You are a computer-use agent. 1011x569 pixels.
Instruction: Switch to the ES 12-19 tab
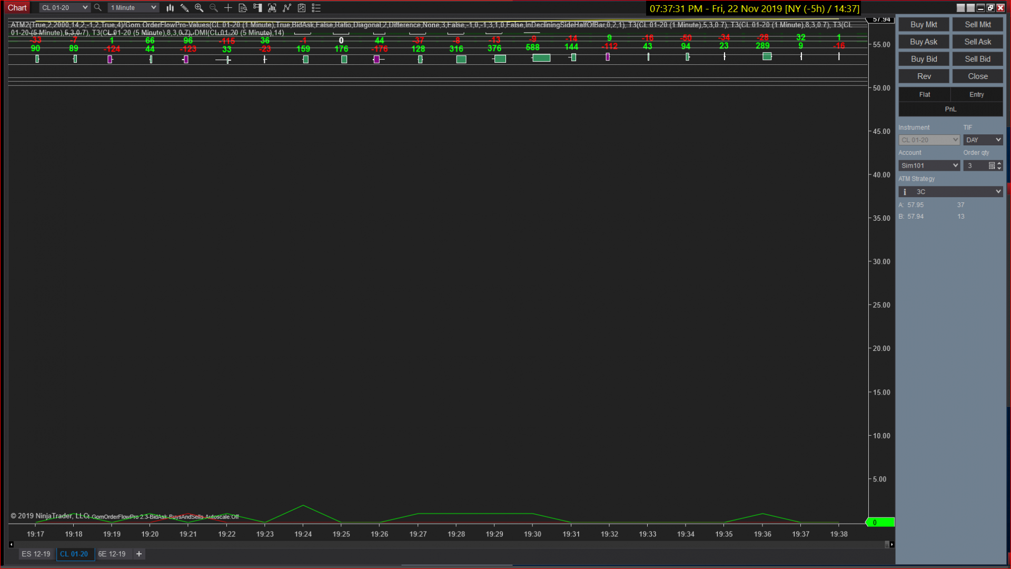coord(36,554)
